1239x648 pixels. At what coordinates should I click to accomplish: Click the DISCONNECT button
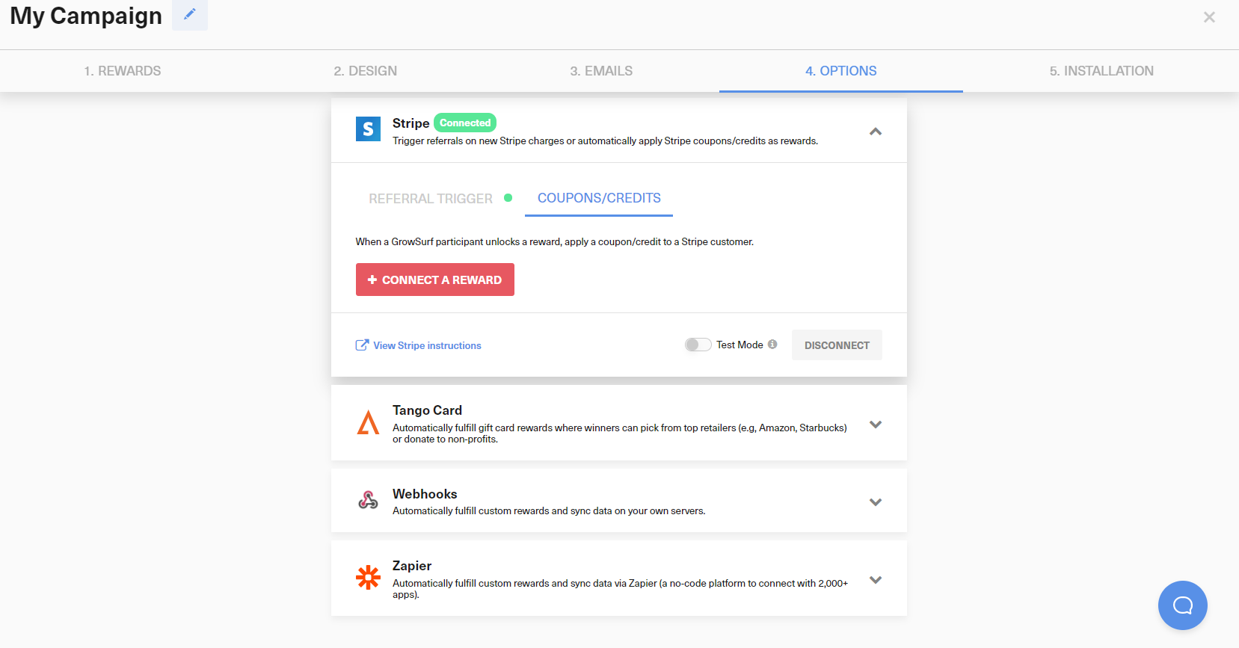coord(837,345)
